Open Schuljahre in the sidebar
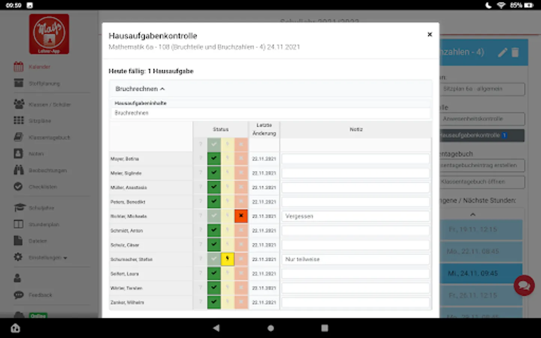This screenshot has width=541, height=338. click(34, 208)
